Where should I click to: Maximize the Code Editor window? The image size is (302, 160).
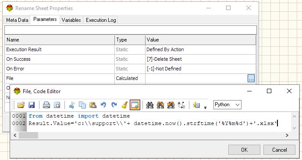(x=269, y=91)
